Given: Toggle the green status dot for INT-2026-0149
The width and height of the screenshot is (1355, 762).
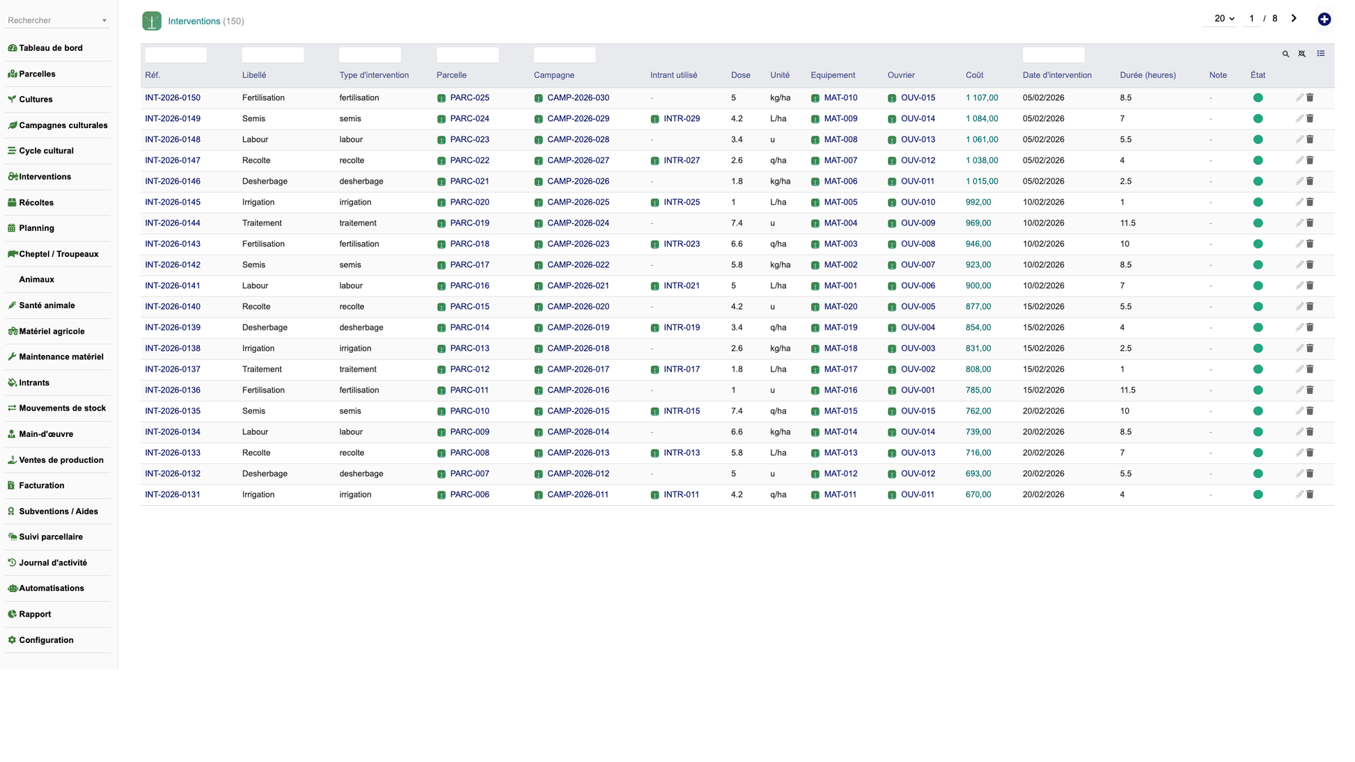Looking at the screenshot, I should [1258, 119].
